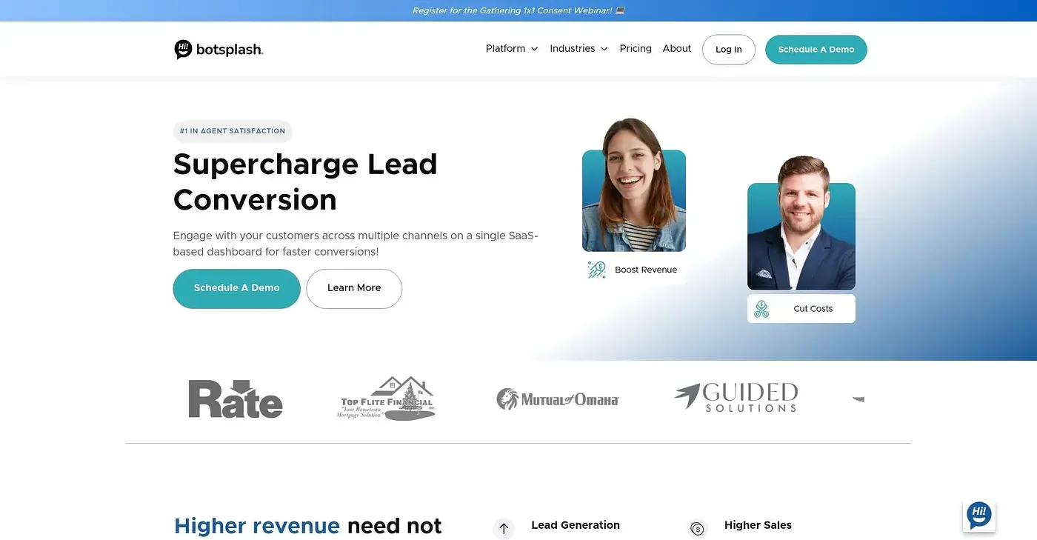Click the Log In button
The width and height of the screenshot is (1037, 540).
[729, 50]
